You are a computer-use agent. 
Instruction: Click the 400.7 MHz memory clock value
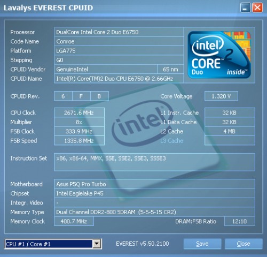tap(74, 221)
